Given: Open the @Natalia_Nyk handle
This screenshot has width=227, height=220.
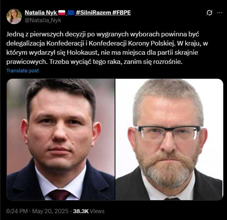Looking at the screenshot, I should click(43, 20).
